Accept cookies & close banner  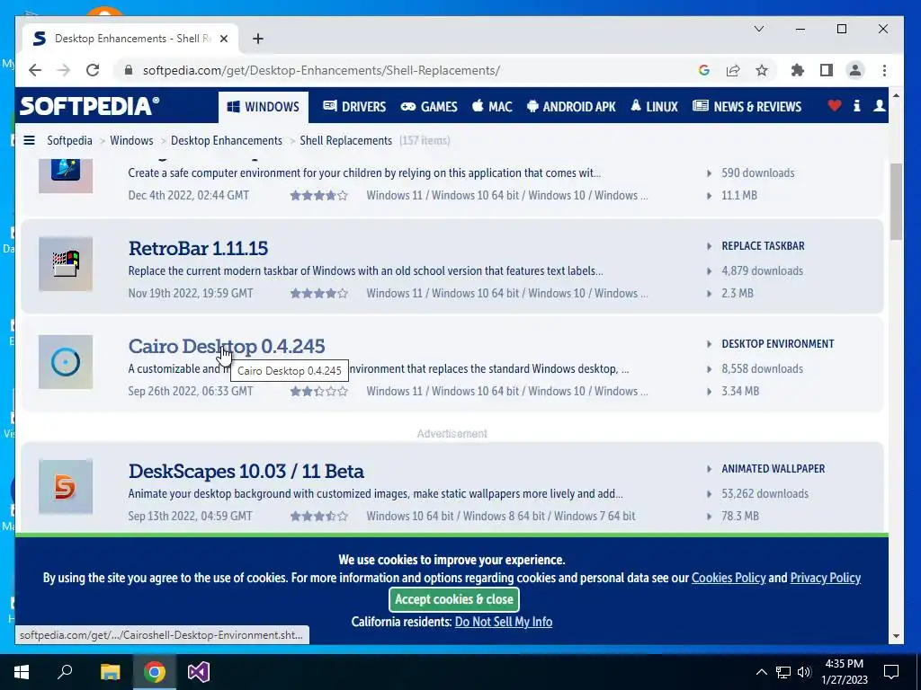pos(454,599)
